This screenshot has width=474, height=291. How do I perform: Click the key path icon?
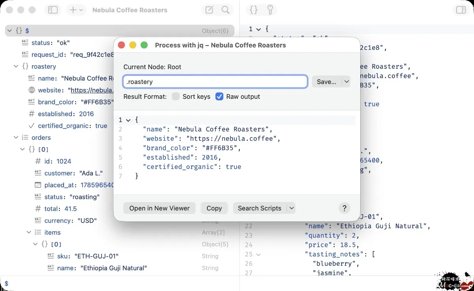coord(270,10)
